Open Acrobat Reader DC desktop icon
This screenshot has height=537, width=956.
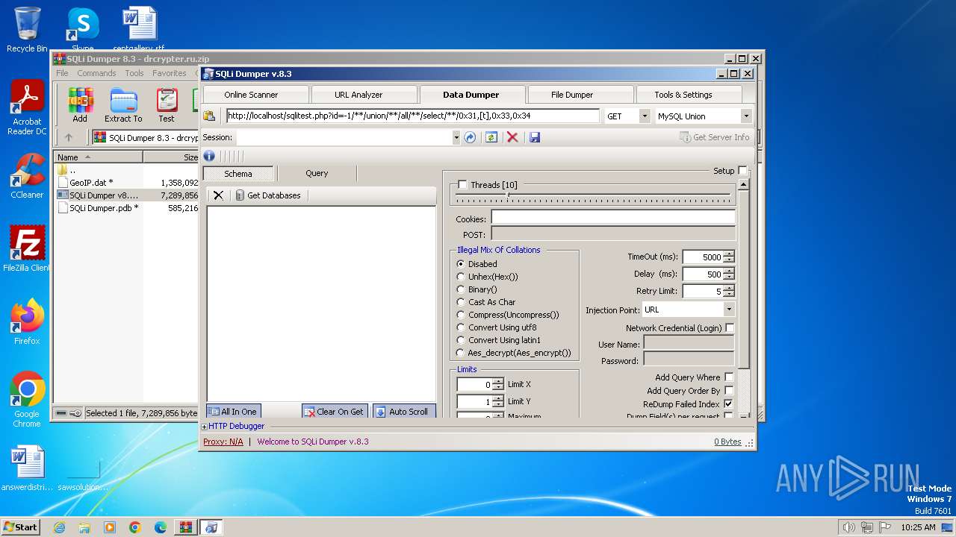27,108
